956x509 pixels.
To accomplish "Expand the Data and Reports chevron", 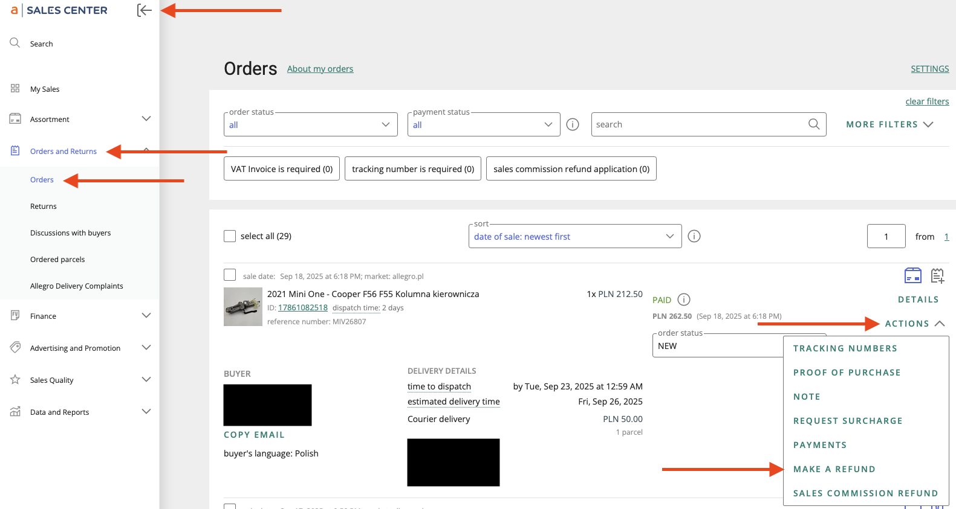I will 146,412.
